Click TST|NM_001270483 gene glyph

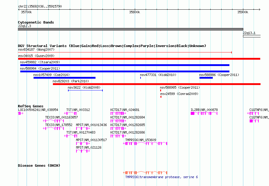70,136
